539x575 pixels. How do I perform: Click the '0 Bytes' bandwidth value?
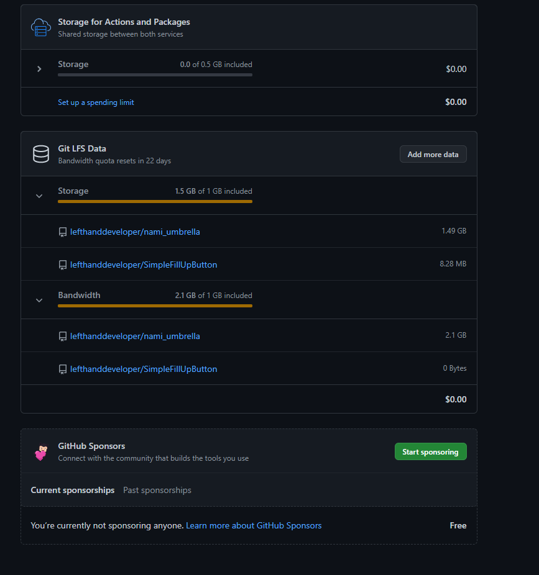pos(454,368)
